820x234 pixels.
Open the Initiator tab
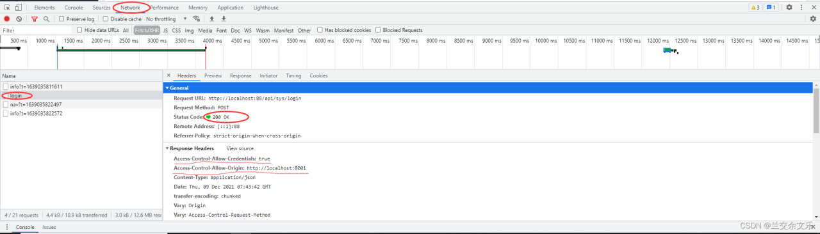269,75
